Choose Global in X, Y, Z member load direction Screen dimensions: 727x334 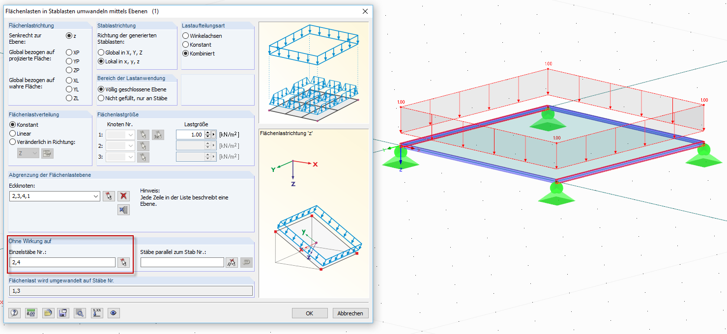click(101, 52)
